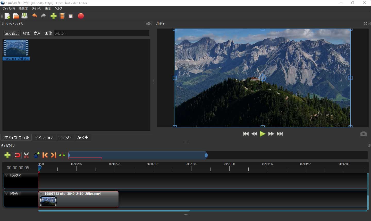
Task: Click the center origin crosshair in preview
Action: pos(263,78)
